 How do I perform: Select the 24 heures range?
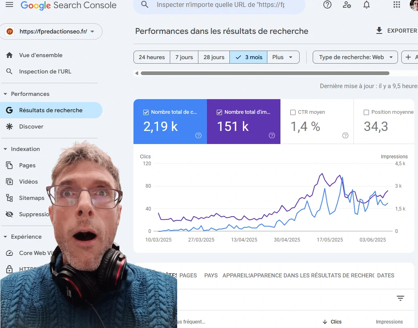click(x=152, y=57)
